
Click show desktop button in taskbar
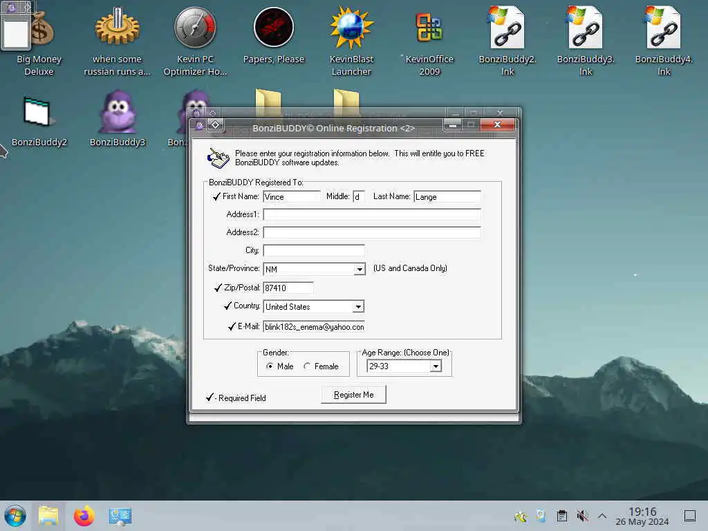tap(689, 516)
